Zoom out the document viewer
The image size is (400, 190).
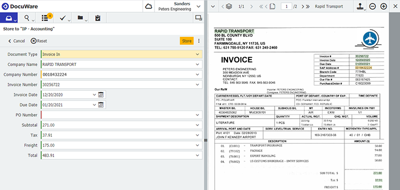coord(372,7)
